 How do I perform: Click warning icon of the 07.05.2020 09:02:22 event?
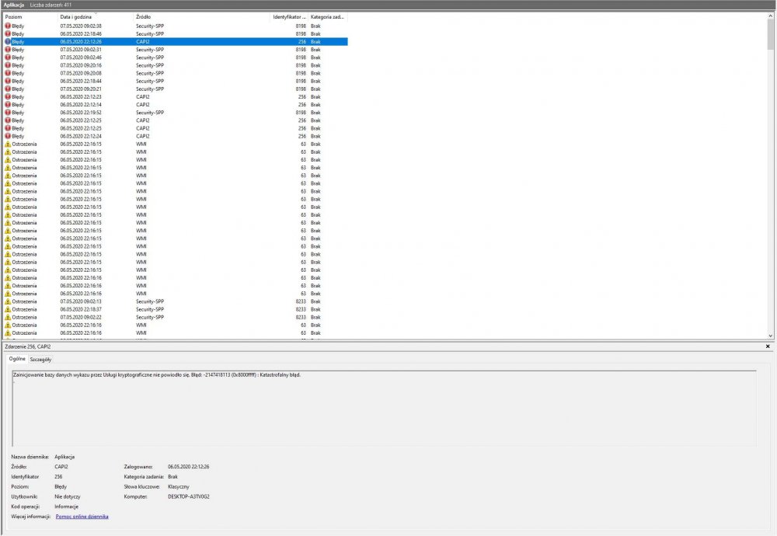click(x=8, y=317)
